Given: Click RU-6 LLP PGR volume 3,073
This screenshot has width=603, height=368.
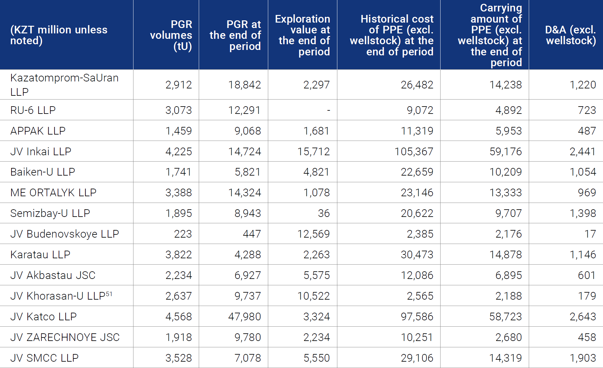Looking at the screenshot, I should coord(179,110).
